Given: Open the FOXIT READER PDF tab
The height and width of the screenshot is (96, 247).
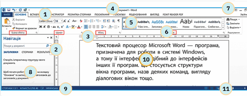Looking at the screenshot, I should point(173,15).
